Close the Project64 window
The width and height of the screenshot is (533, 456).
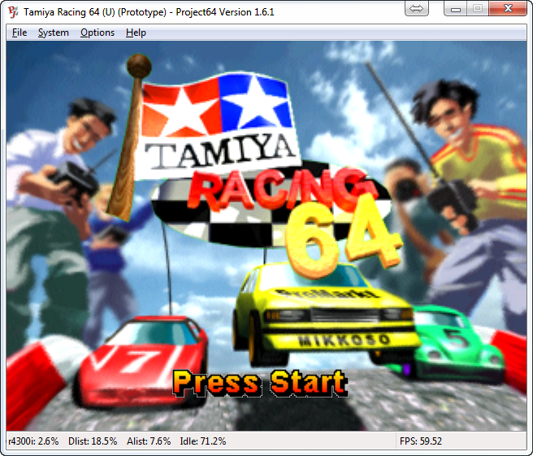[508, 8]
